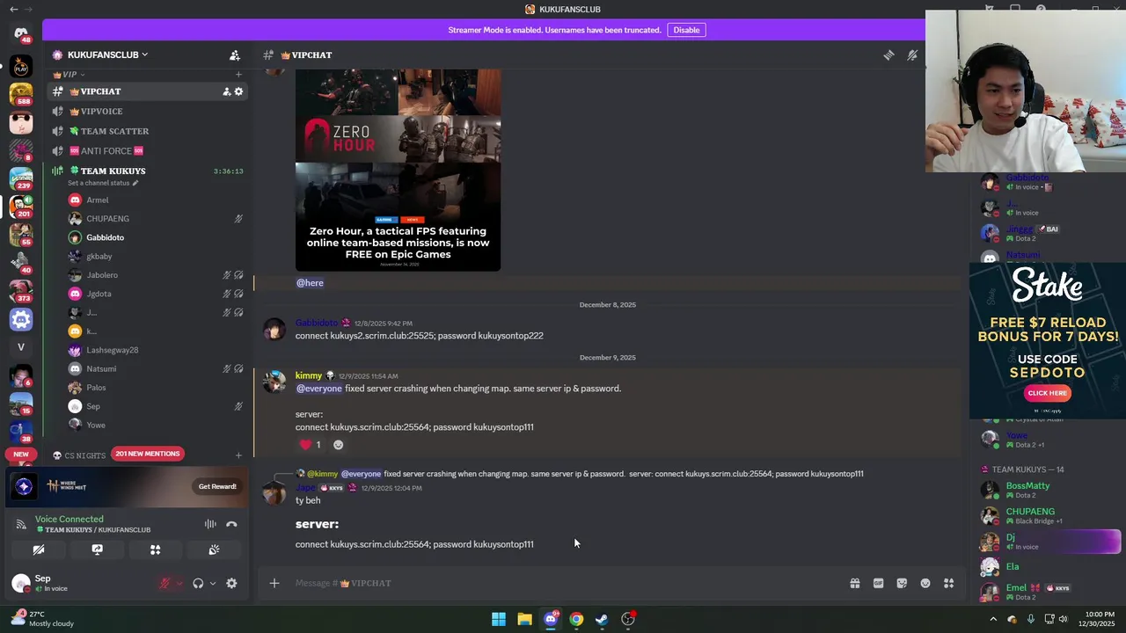This screenshot has height=633, width=1126.
Task: Join the VIPVOICE voice channel
Action: click(148, 112)
